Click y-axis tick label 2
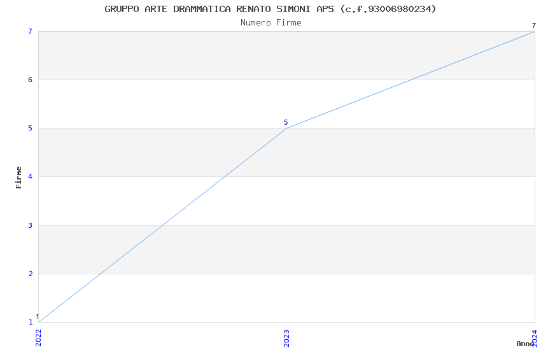Screen dimensions: 541x350 (x=31, y=274)
